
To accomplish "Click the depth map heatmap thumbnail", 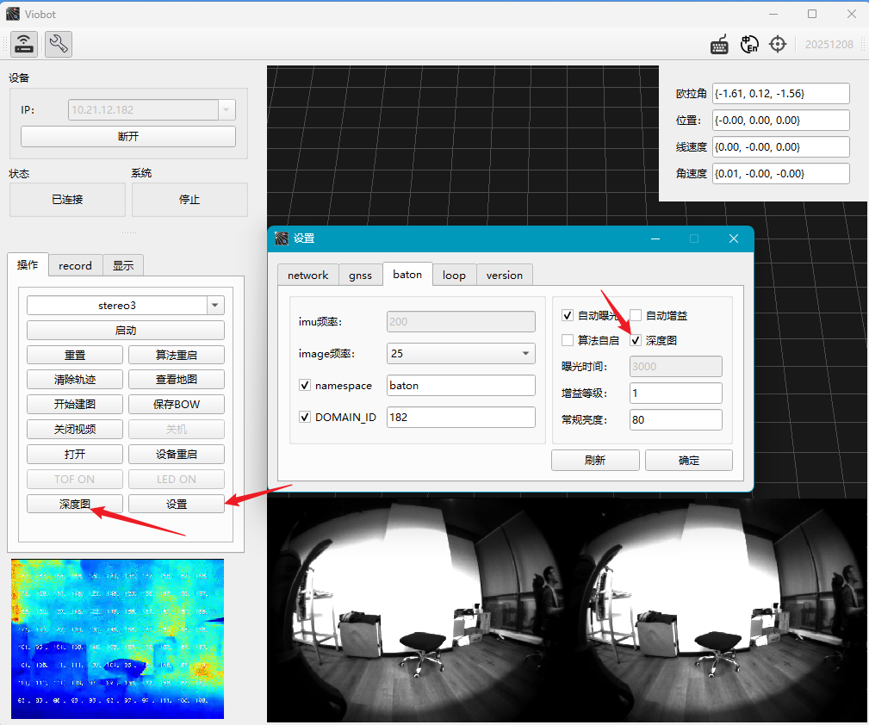I will (x=117, y=639).
